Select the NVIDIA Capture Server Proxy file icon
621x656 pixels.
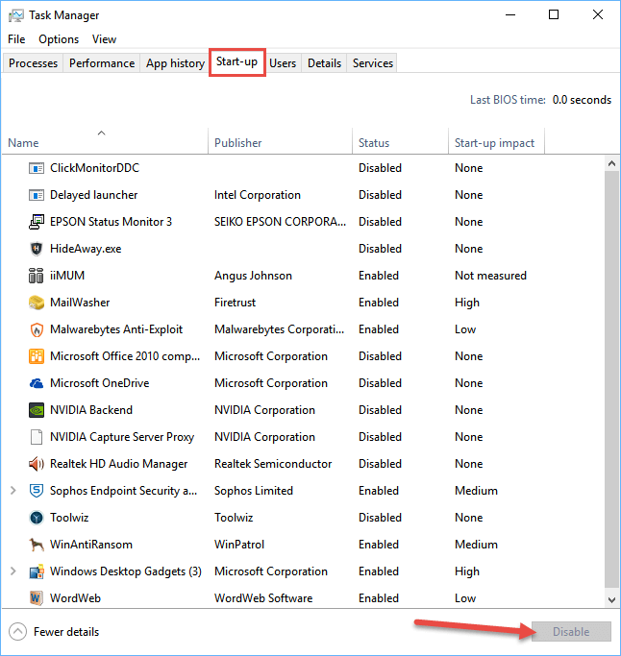click(x=37, y=437)
